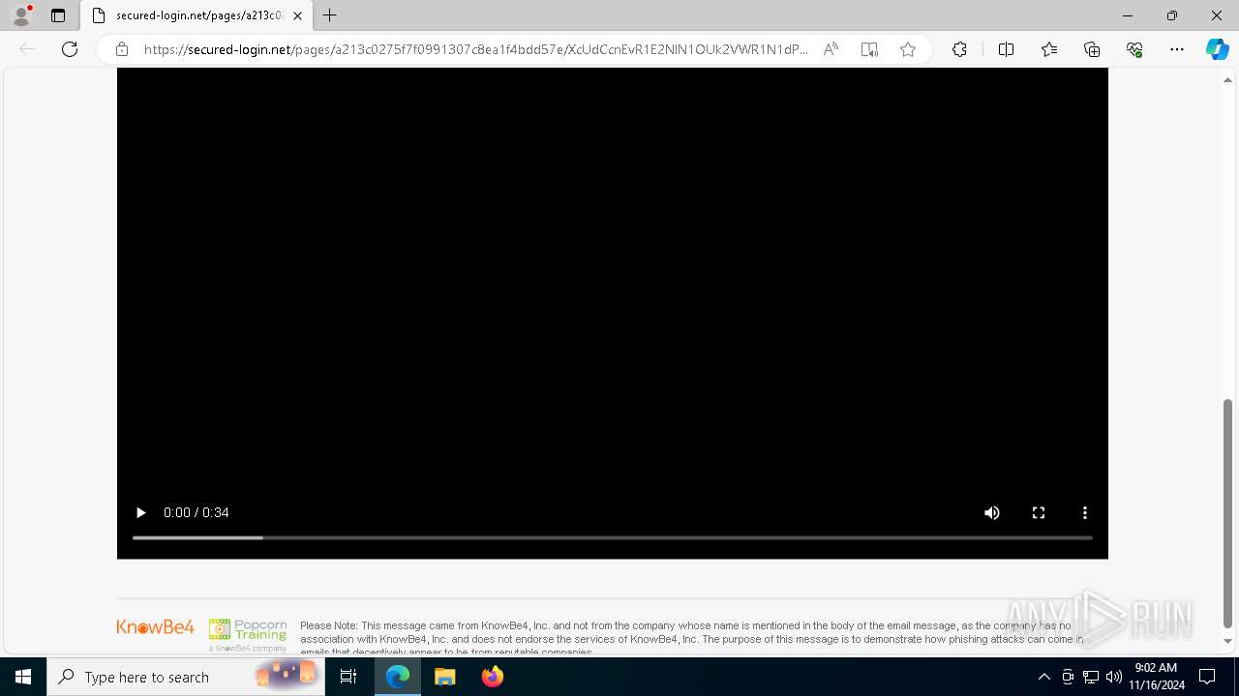
Task: Click the Popcorn Training logo
Action: pos(248,635)
